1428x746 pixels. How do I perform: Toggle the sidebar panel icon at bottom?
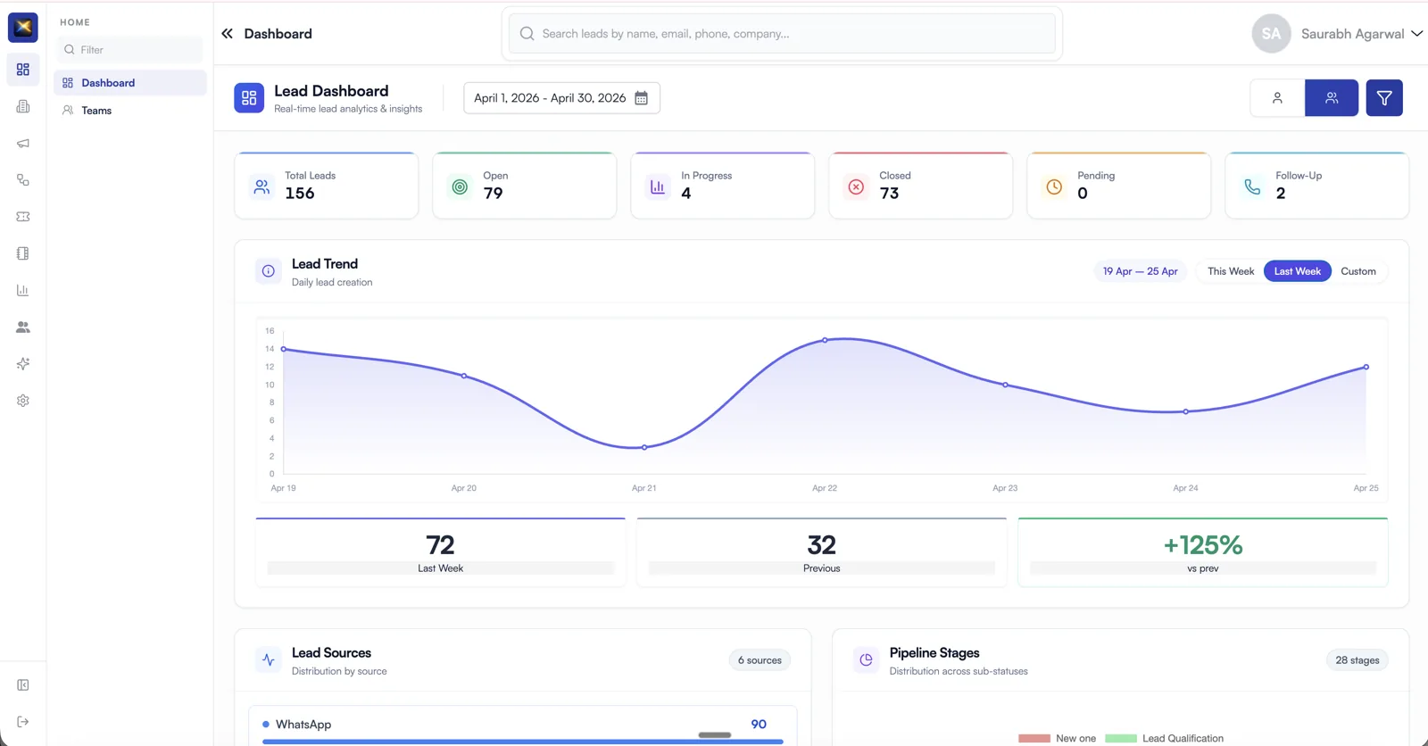(x=23, y=685)
